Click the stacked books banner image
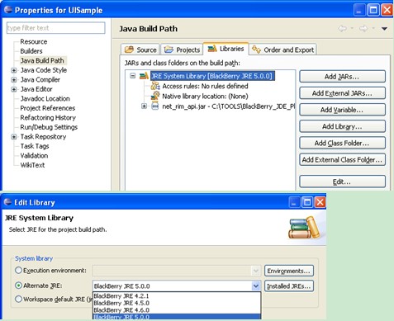Viewport: 394px width, 321px height. pyautogui.click(x=304, y=228)
